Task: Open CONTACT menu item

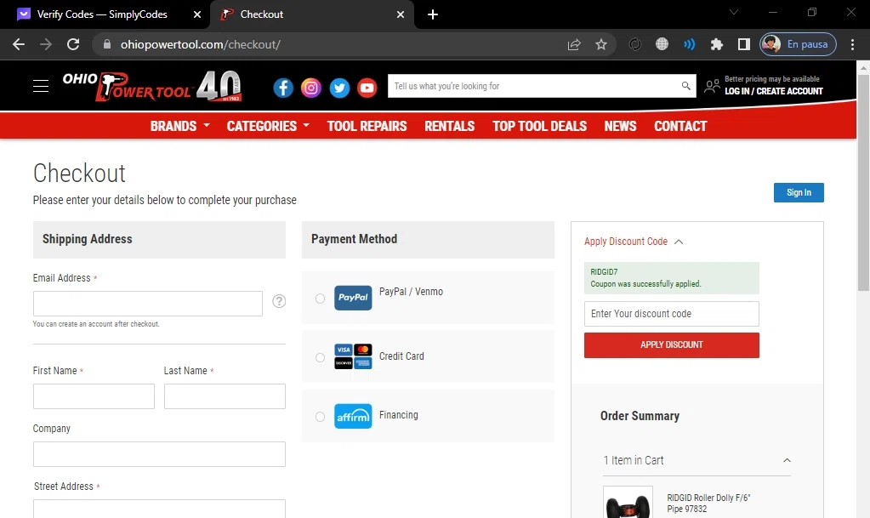Action: [x=680, y=126]
